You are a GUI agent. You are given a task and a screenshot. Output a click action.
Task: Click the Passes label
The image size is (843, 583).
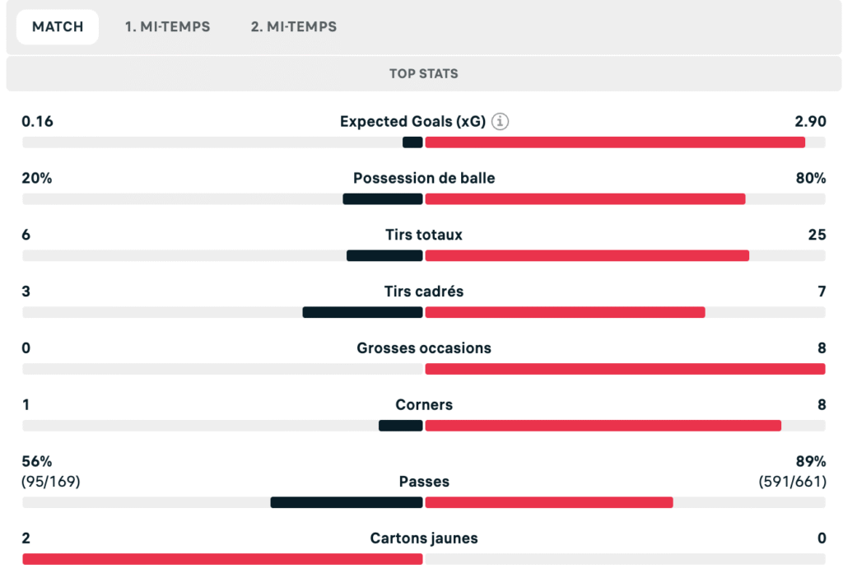point(424,482)
